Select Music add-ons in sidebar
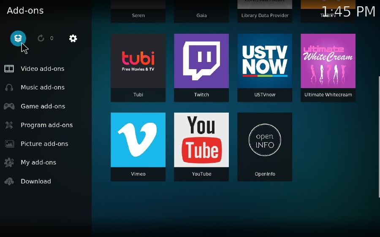380x237 pixels. 43,87
